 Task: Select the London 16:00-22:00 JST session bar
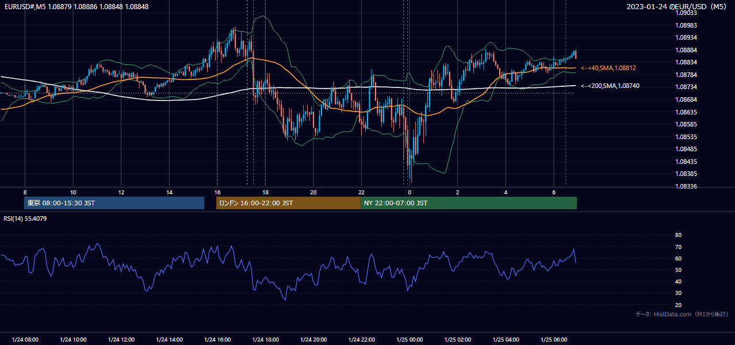coord(288,203)
